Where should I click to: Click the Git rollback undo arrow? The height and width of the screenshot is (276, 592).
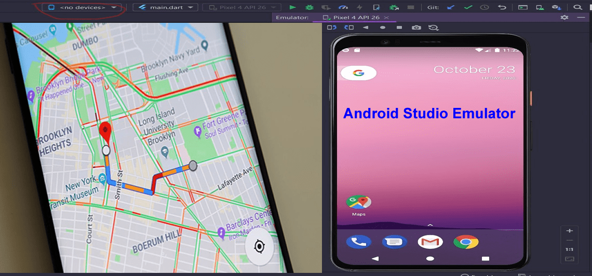click(x=502, y=8)
